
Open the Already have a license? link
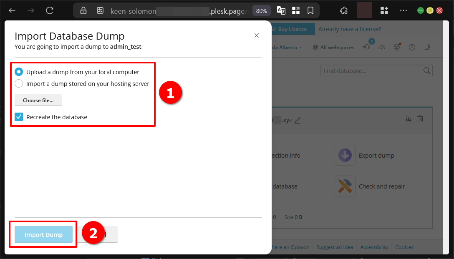pyautogui.click(x=349, y=29)
